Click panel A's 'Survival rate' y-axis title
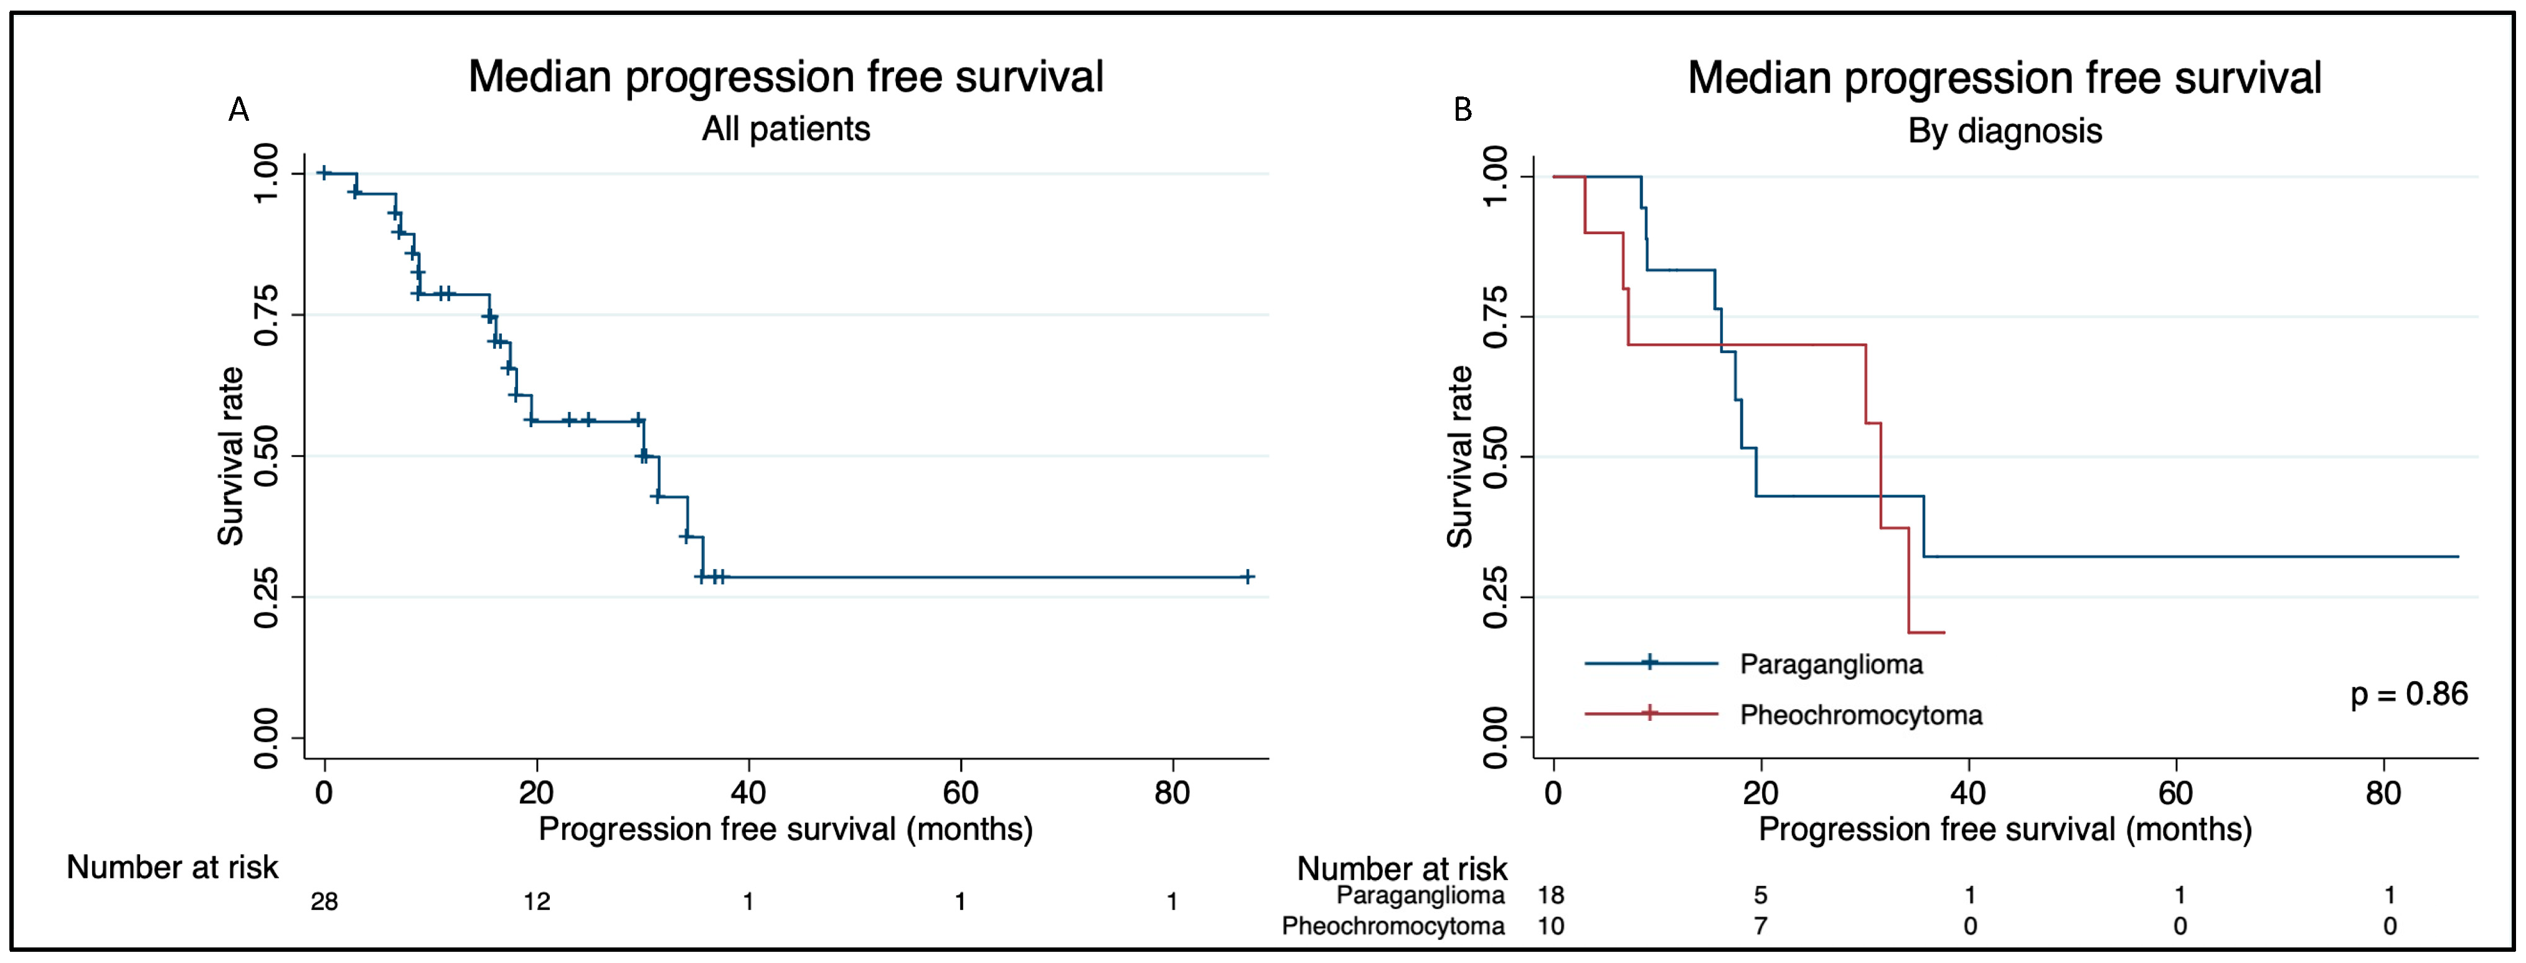 [x=232, y=456]
